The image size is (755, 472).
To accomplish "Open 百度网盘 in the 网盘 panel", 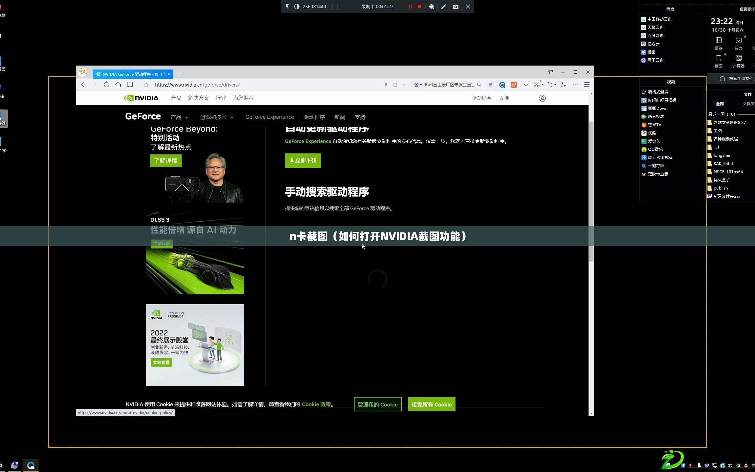I will (652, 36).
